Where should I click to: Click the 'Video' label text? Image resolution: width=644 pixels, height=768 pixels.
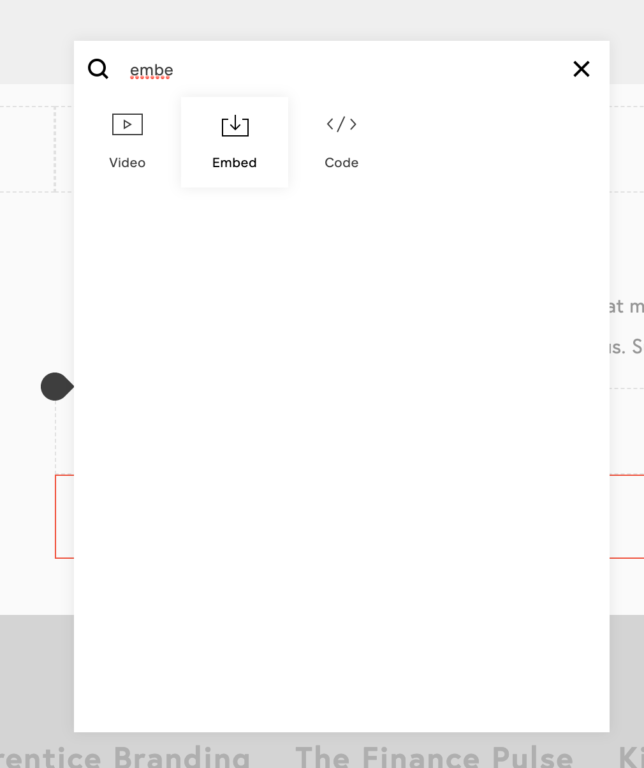point(128,163)
